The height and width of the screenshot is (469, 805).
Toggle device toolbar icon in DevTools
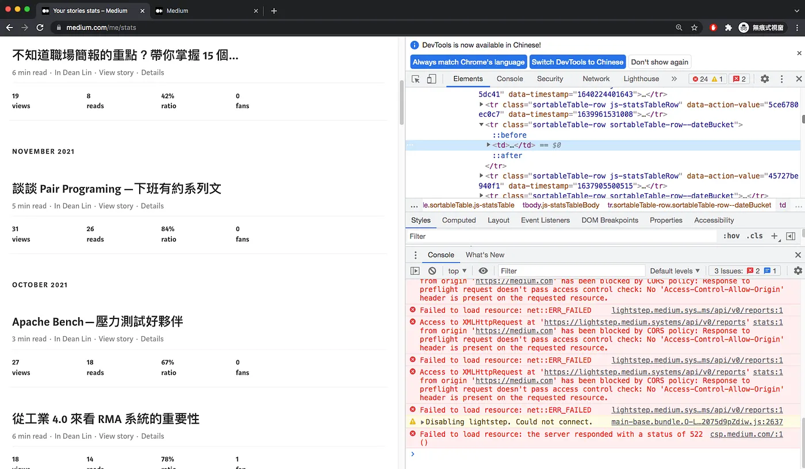click(431, 79)
